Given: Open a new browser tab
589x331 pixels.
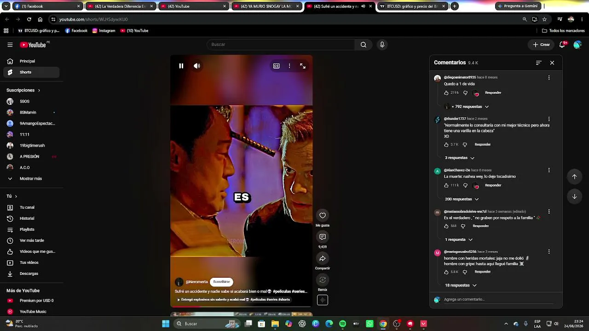Looking at the screenshot, I should [x=455, y=6].
